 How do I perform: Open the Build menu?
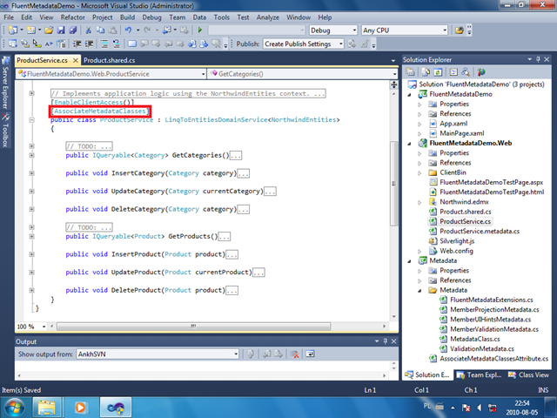128,17
